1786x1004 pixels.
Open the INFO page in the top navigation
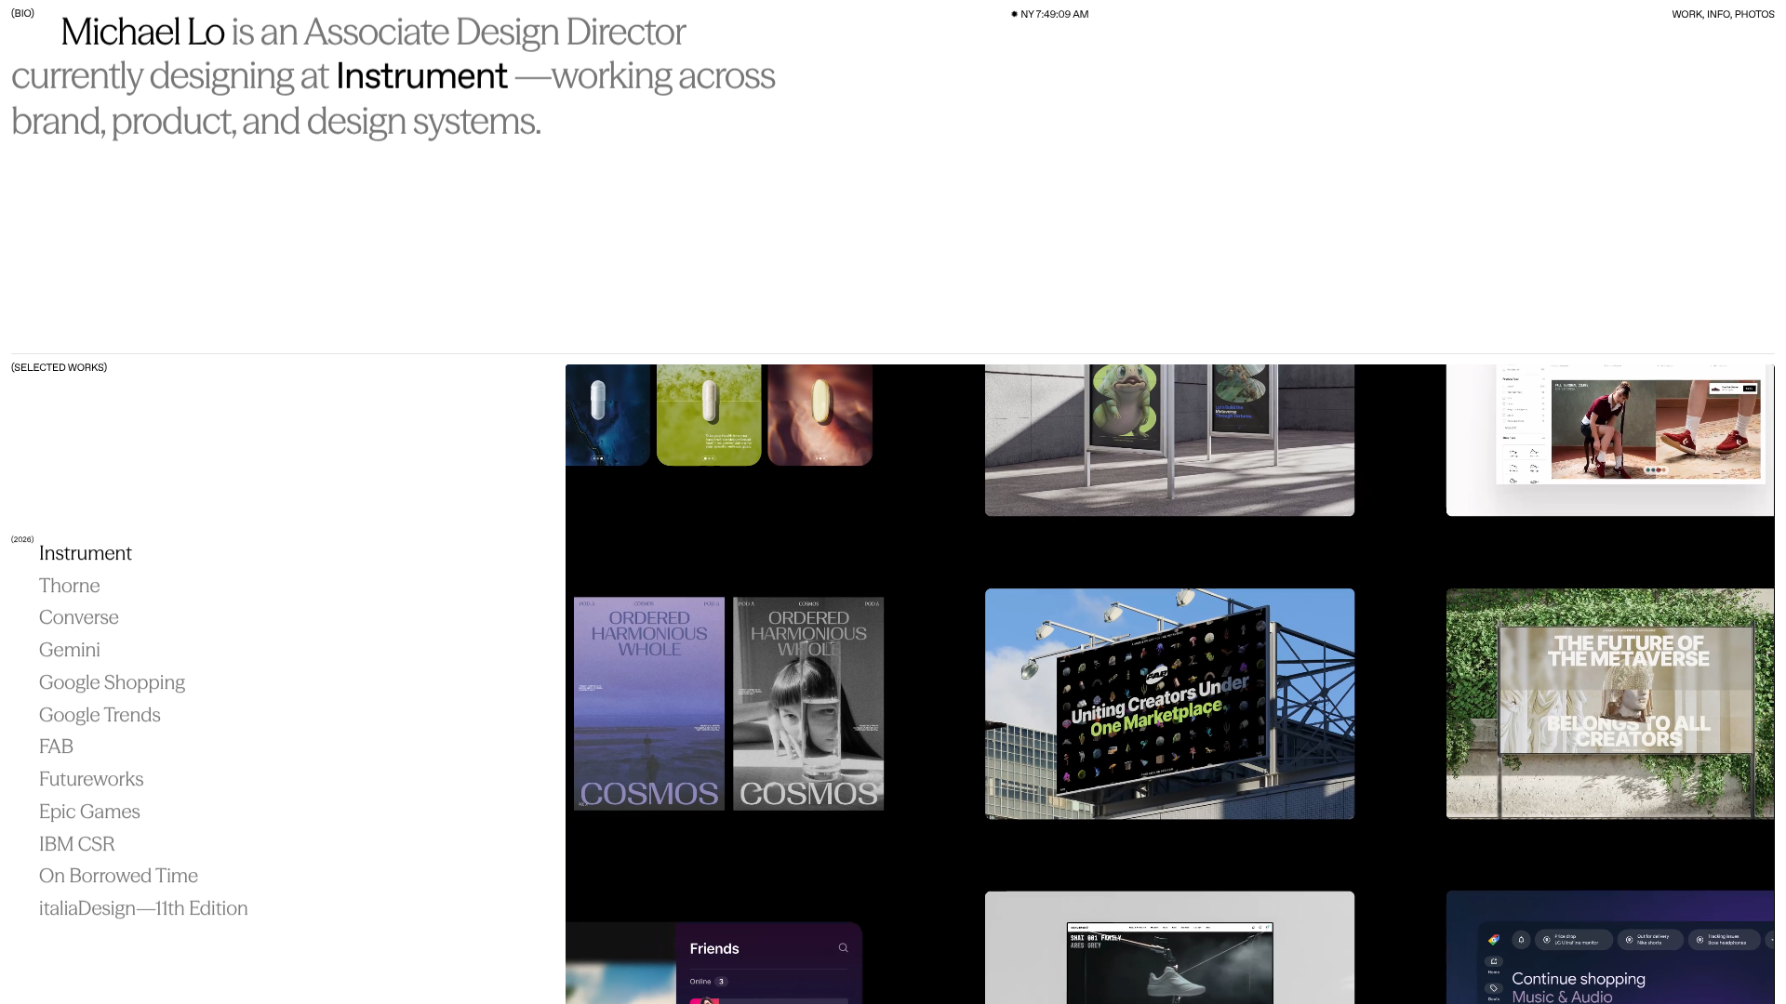(1718, 14)
